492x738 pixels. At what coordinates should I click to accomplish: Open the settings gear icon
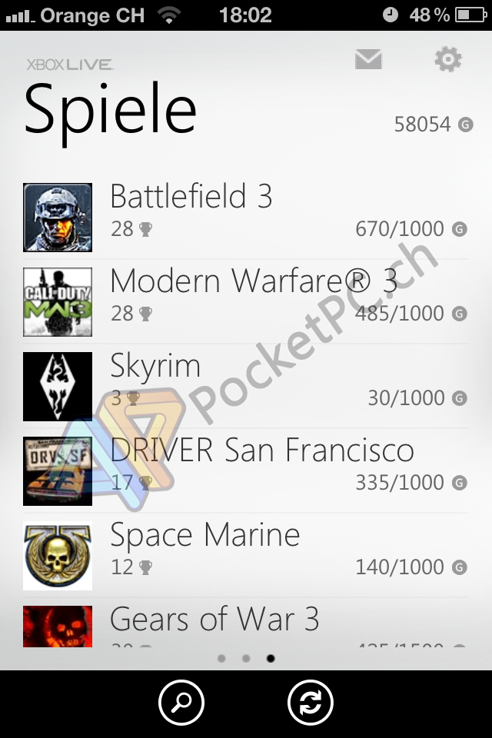click(x=447, y=59)
